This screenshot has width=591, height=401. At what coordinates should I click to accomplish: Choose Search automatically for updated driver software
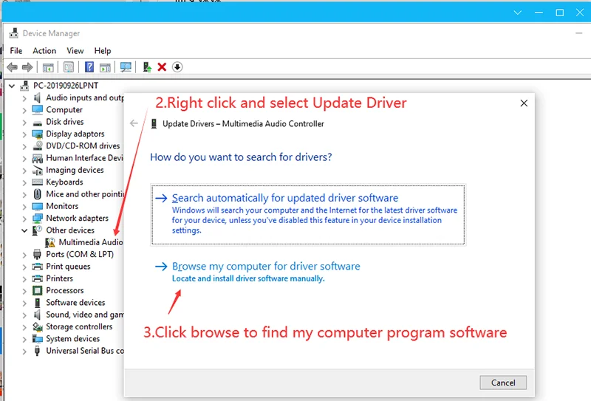(x=284, y=198)
